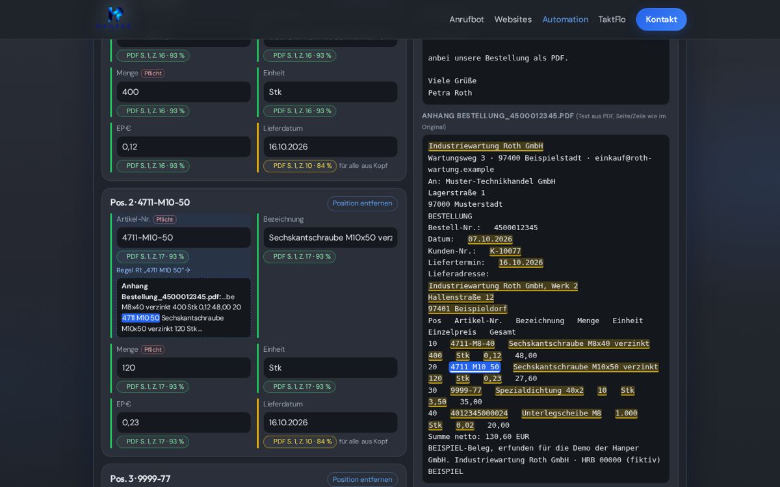Image resolution: width=780 pixels, height=487 pixels.
Task: Click the "Bestell-Nr.: 4500012345" line
Action: point(483,228)
